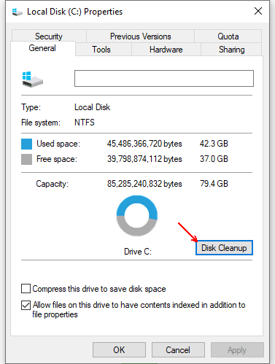
Task: Click the gray Free space color square
Action: tap(26, 159)
